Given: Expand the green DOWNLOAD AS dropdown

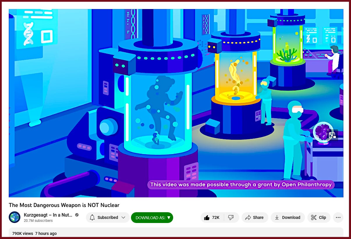Looking at the screenshot, I should (152, 217).
